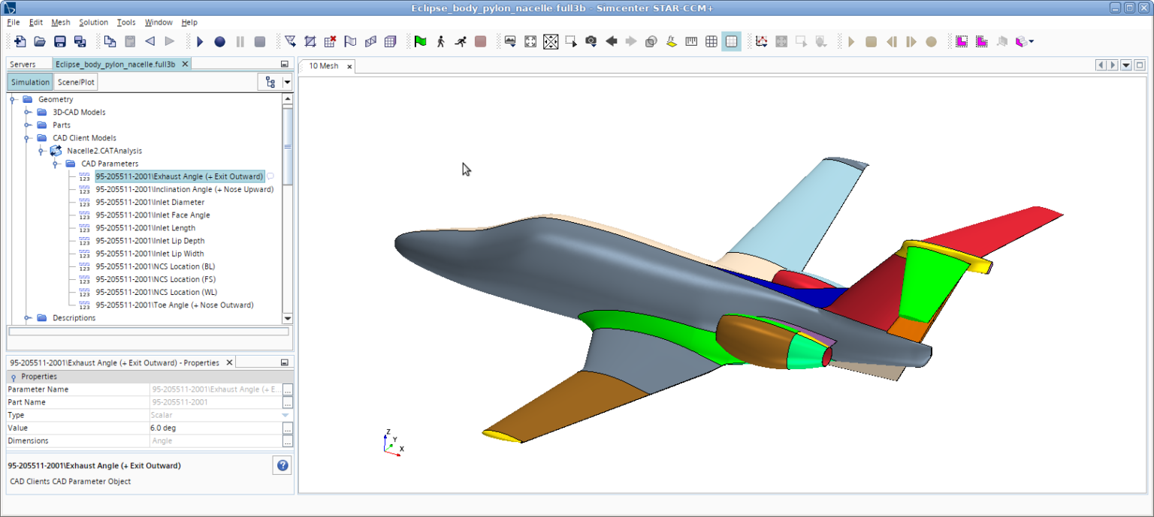Open the Mesh menu

[59, 23]
